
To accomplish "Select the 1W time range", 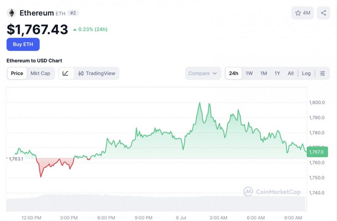I will point(249,73).
